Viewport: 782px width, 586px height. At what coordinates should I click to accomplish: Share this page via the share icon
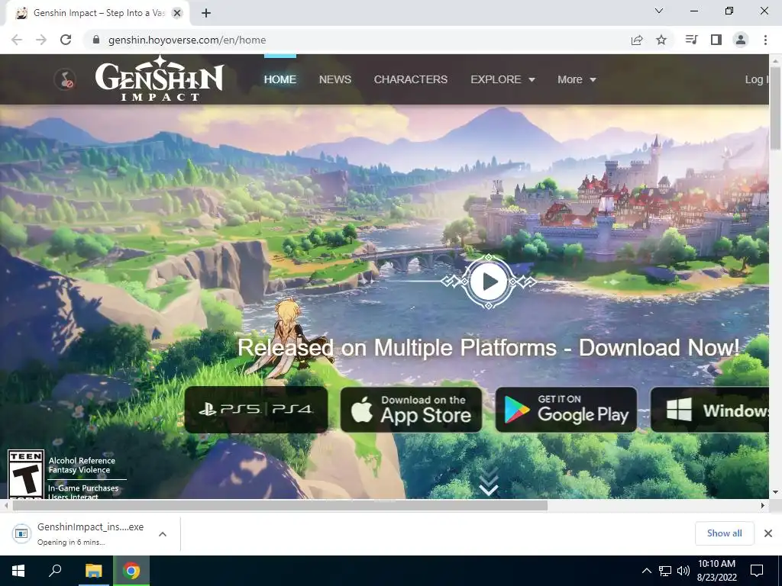click(637, 40)
